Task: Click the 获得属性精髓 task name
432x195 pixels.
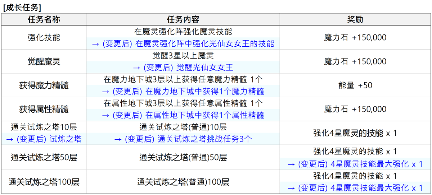Action: 44,109
